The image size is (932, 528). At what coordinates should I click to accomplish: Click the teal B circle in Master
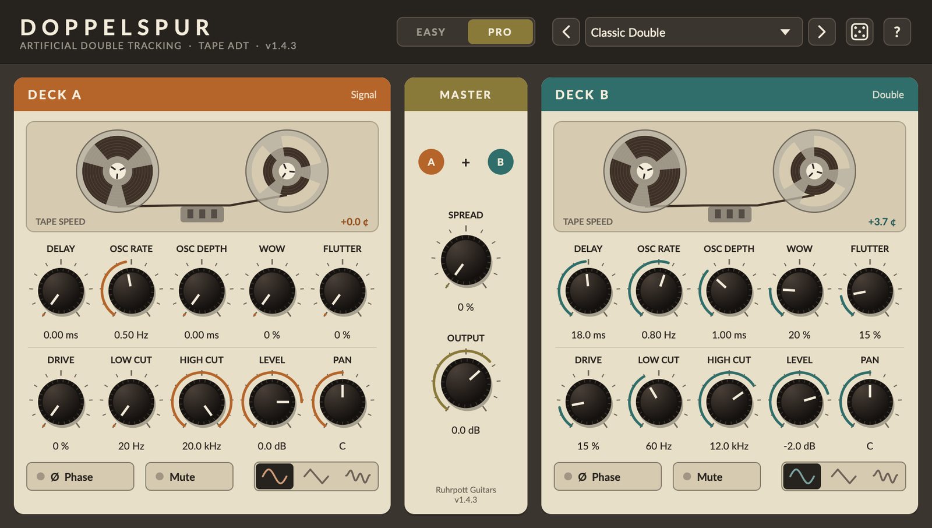coord(500,162)
